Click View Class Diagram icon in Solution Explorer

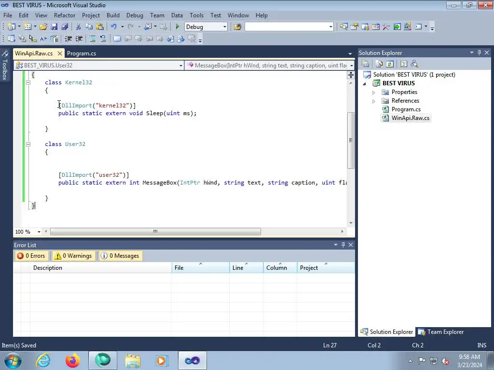(414, 64)
